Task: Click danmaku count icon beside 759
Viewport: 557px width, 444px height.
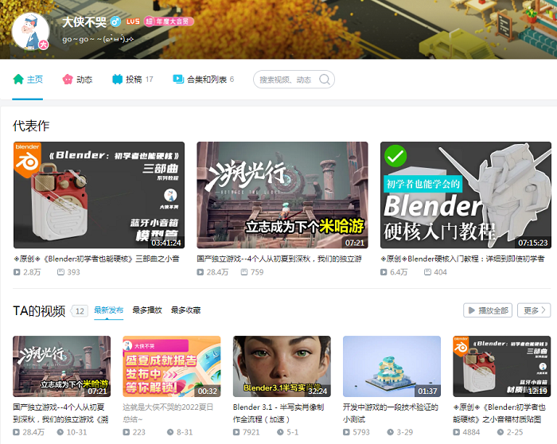Action: pos(244,272)
